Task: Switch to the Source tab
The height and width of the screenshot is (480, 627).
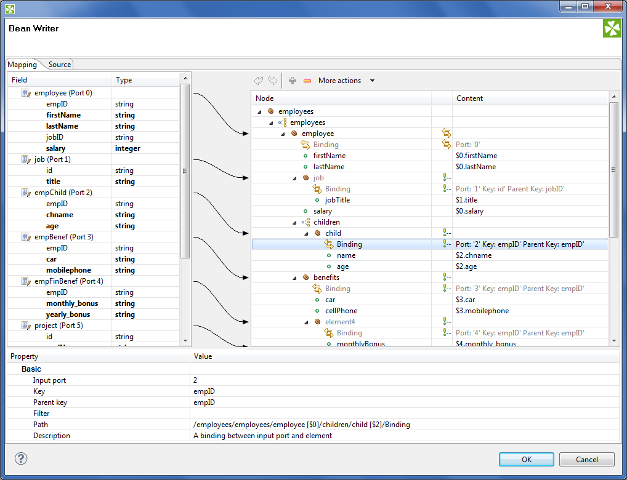Action: coord(60,65)
